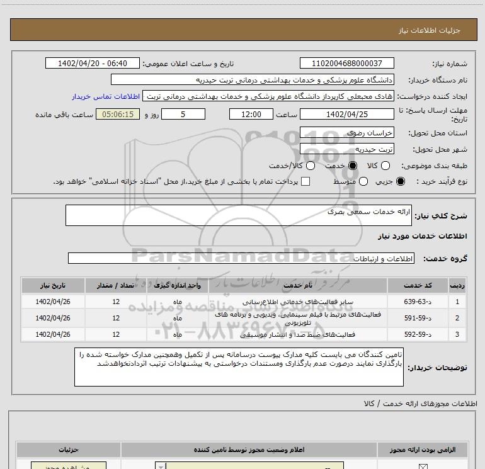Open the اعلام وضعیت مجوز dropdown
The image size is (485, 469).
pos(249,466)
